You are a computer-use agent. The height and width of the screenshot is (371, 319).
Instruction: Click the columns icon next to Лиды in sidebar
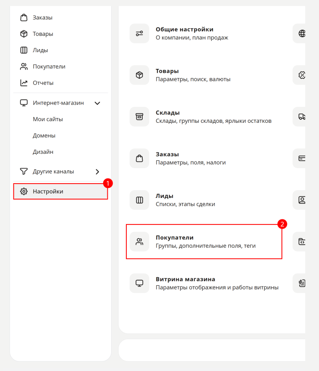coord(24,50)
